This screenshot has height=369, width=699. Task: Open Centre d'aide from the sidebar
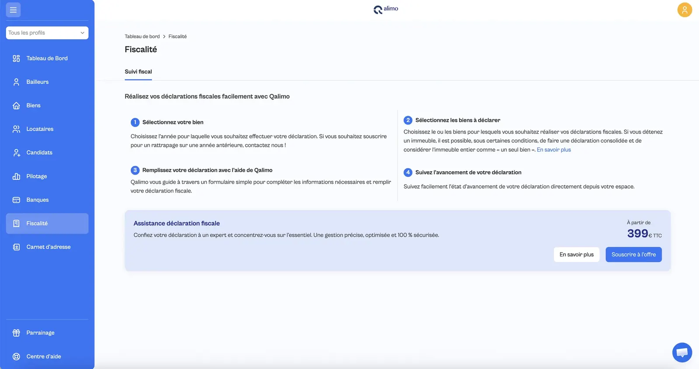47,356
